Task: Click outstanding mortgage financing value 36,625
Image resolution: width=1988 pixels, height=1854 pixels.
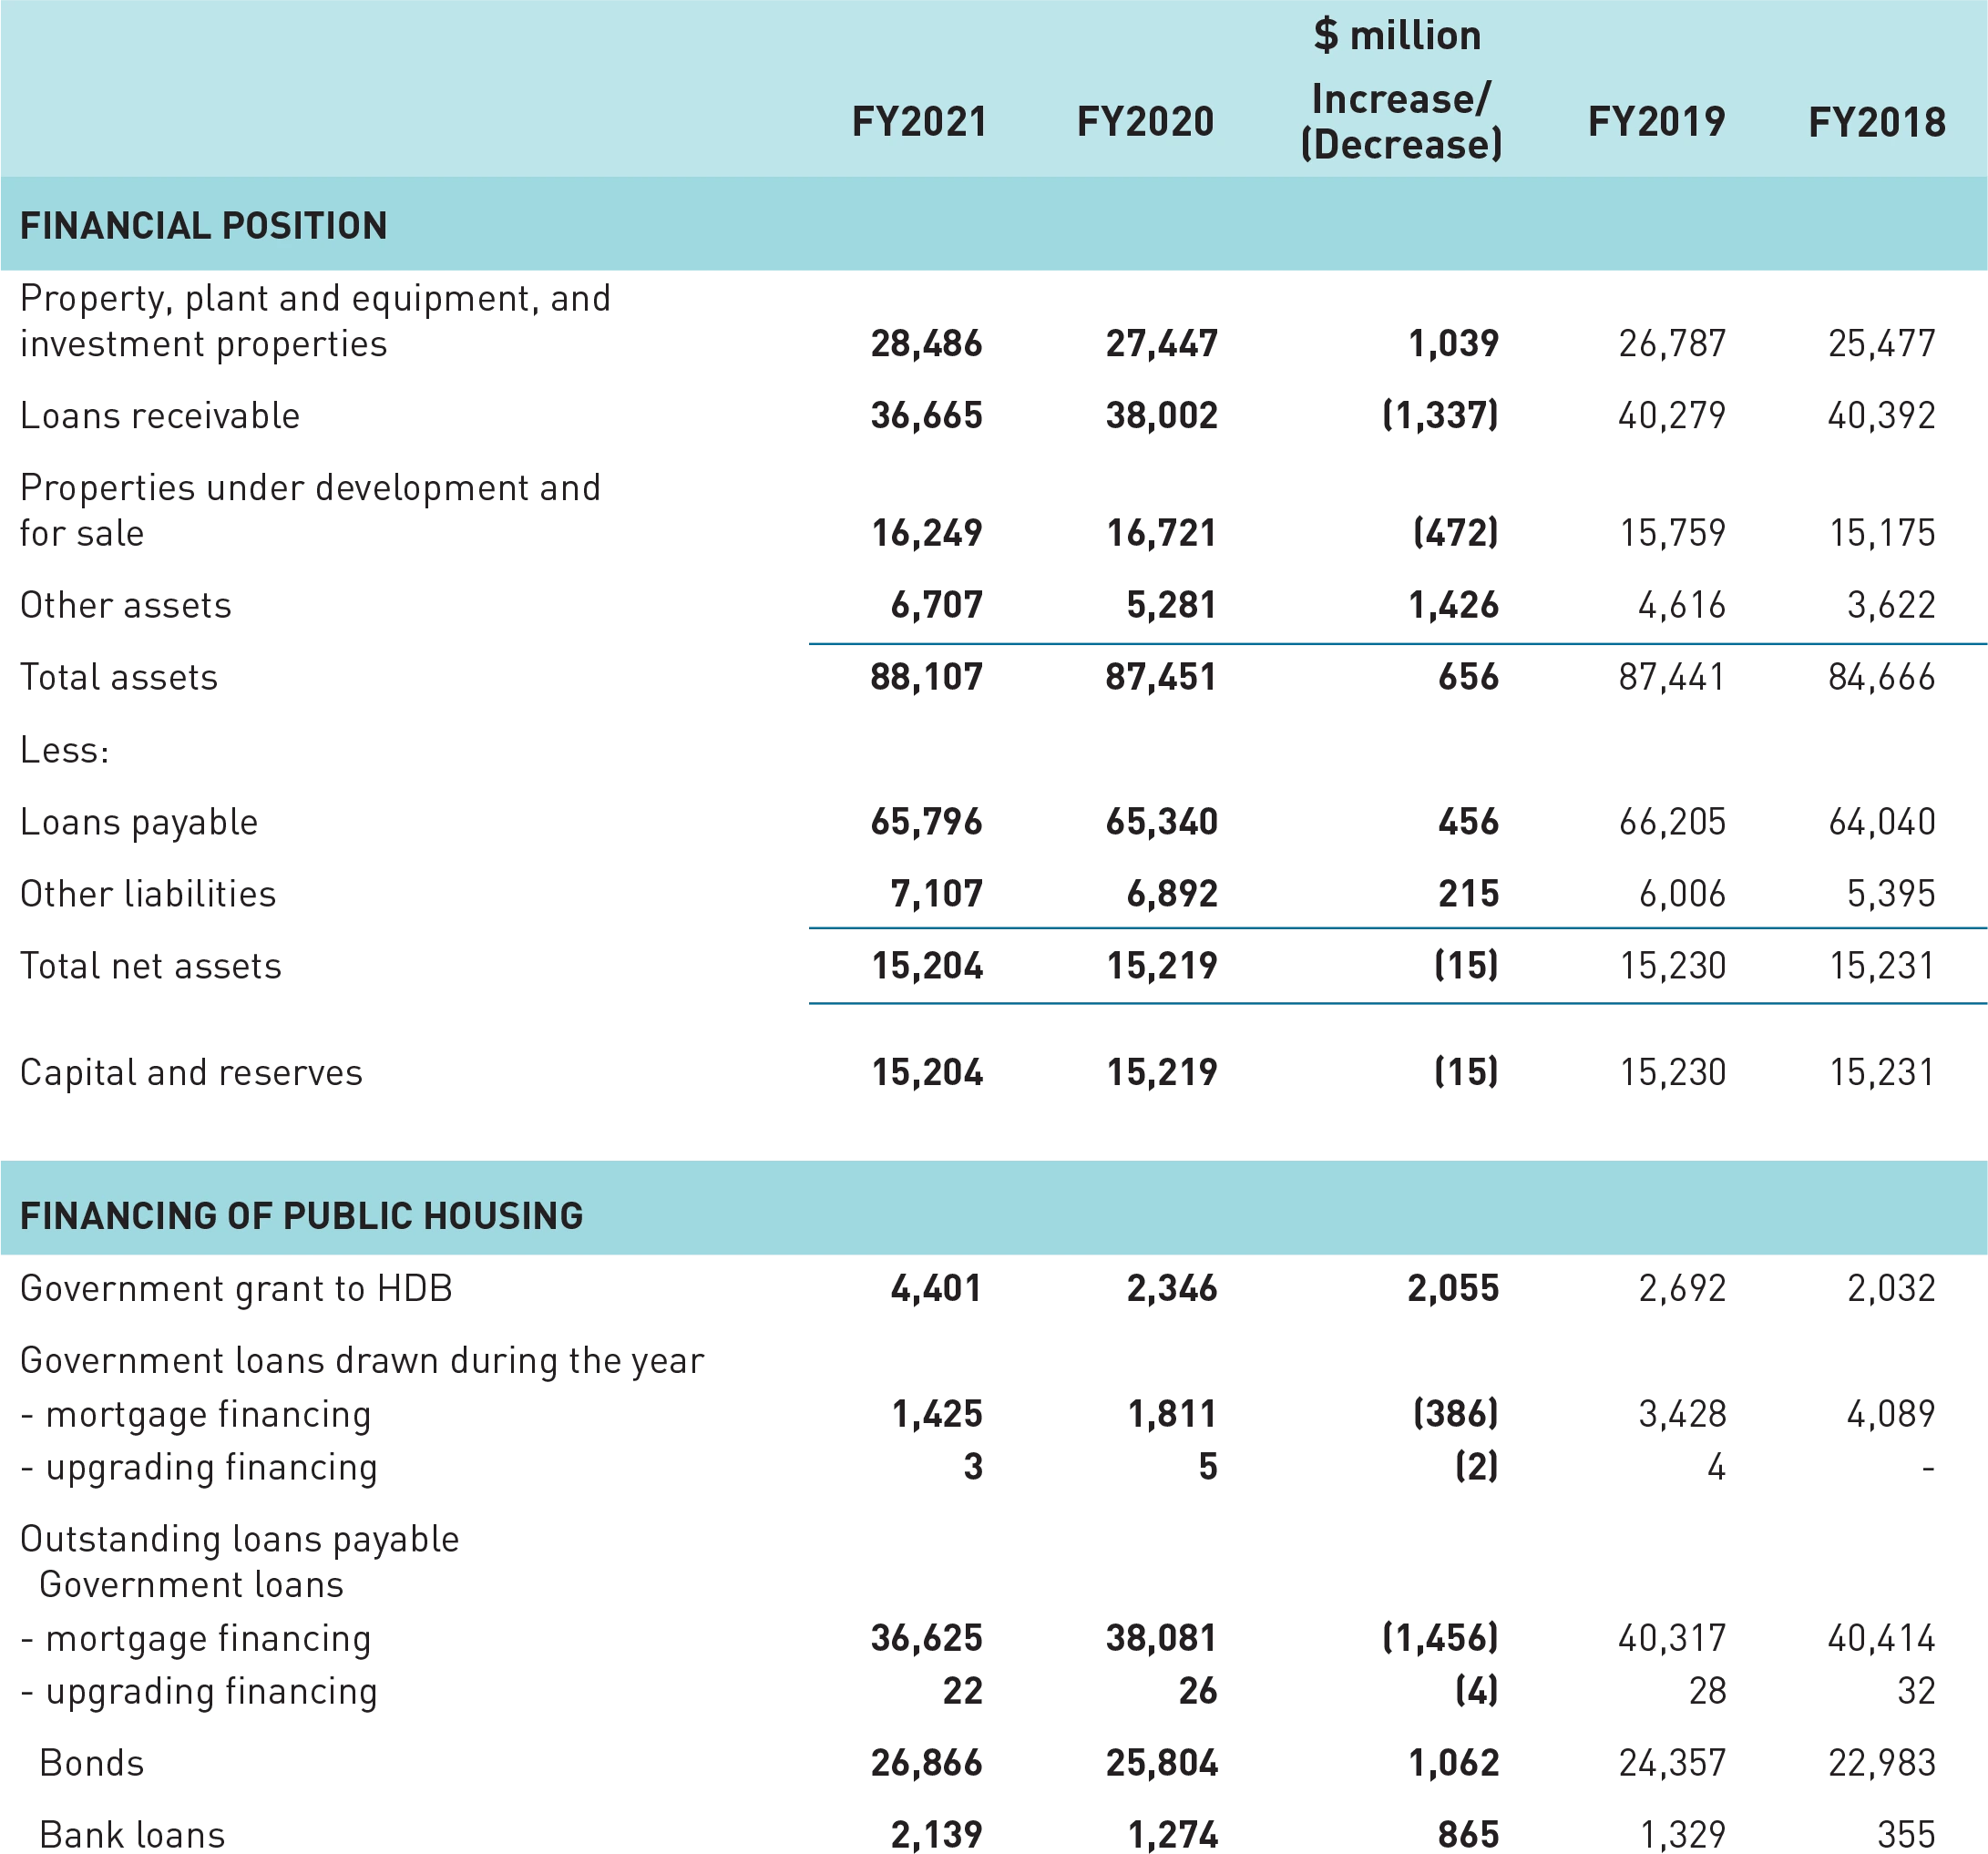Action: (927, 1638)
